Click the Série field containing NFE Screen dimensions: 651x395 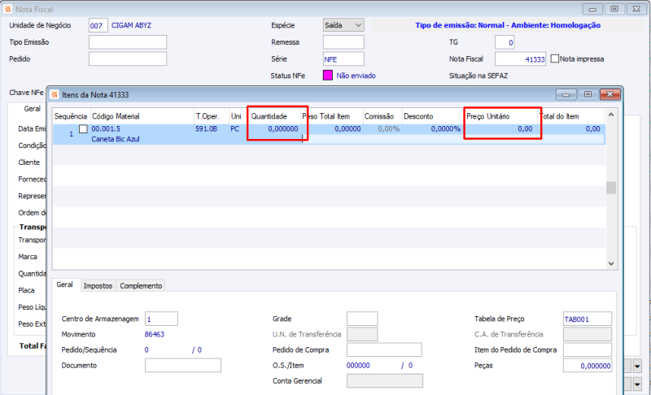tap(343, 59)
